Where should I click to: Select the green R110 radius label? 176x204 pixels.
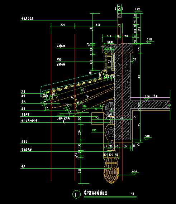point(85,106)
